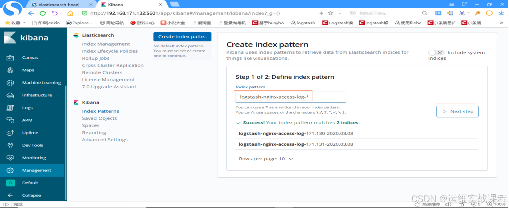The height and width of the screenshot is (208, 509).
Task: Click logstash-nginx-access-log-171.131-2020.03.08 row
Action: (357, 144)
